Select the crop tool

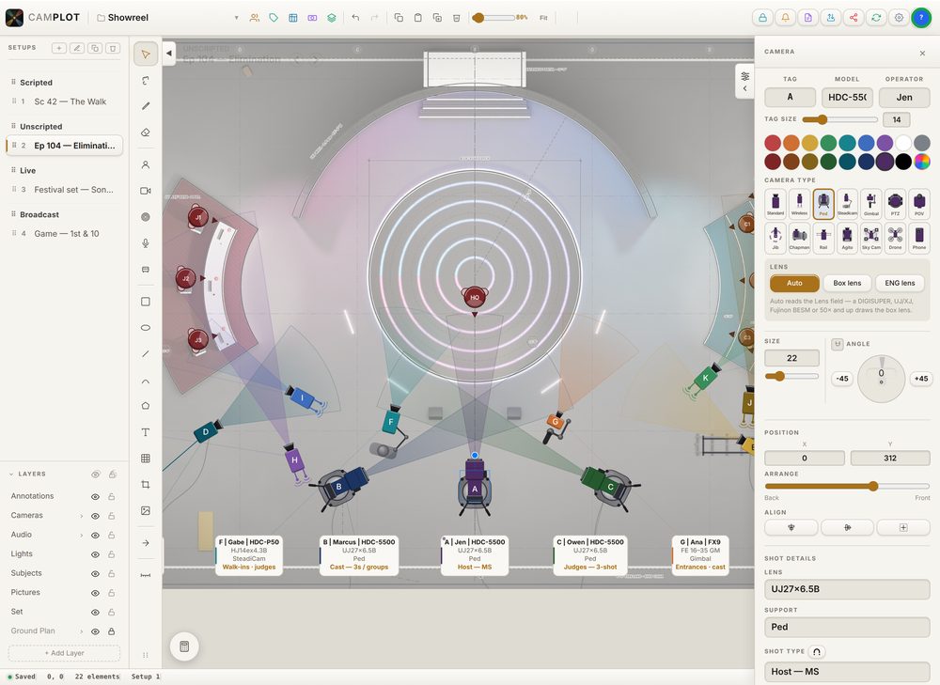tap(146, 484)
